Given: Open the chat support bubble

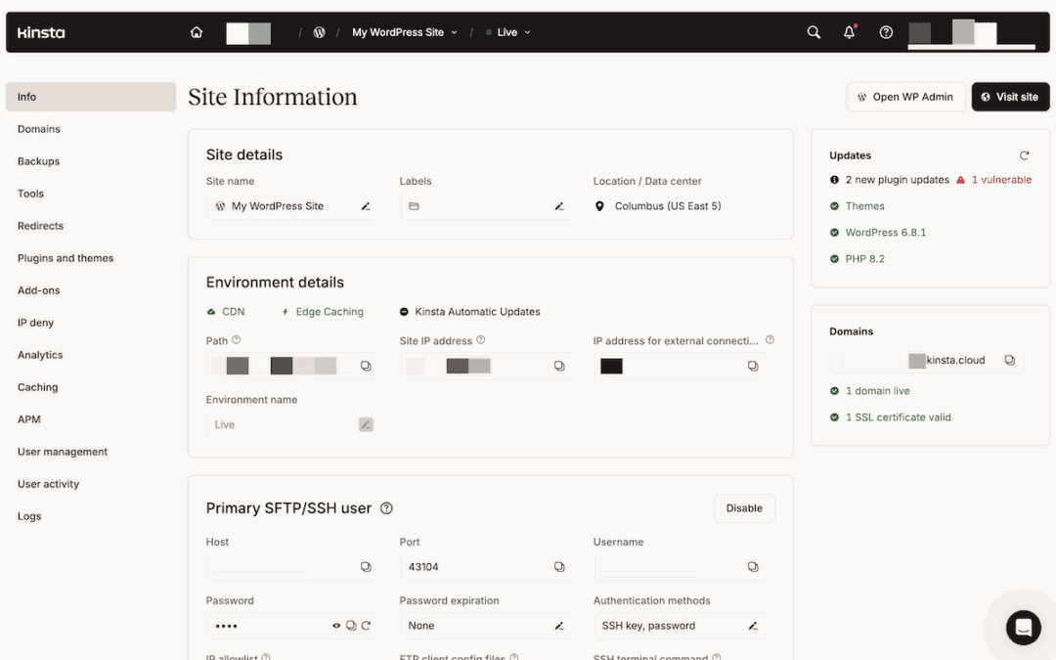Looking at the screenshot, I should (x=1023, y=627).
